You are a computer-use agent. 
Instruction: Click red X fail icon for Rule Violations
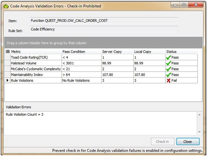(169, 81)
